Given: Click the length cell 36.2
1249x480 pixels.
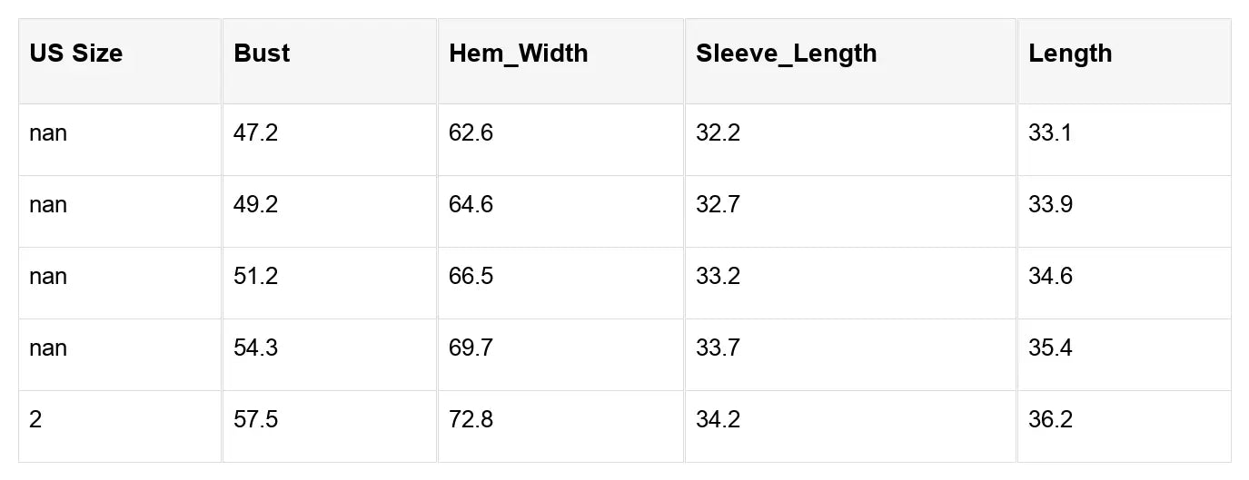Looking at the screenshot, I should [x=1050, y=420].
